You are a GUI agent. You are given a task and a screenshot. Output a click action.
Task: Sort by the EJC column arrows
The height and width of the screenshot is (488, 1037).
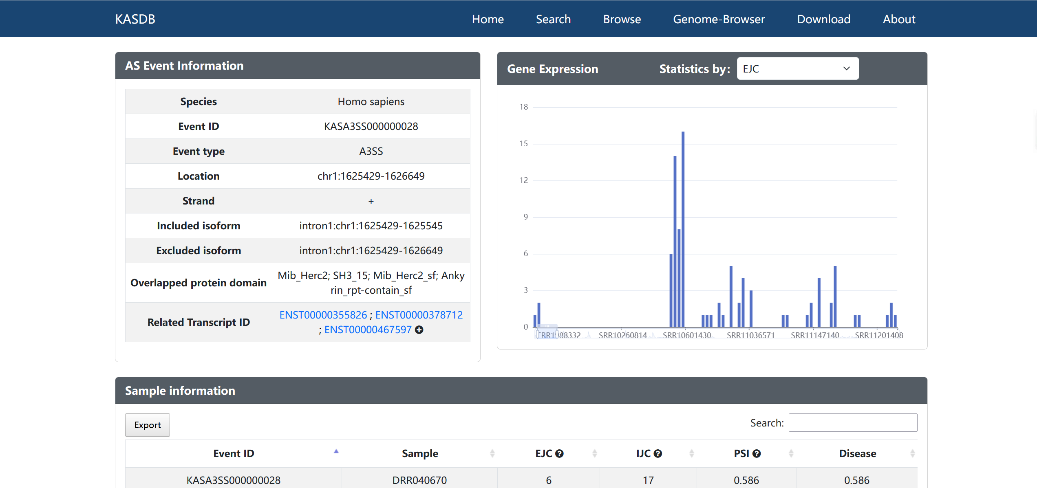pyautogui.click(x=594, y=453)
